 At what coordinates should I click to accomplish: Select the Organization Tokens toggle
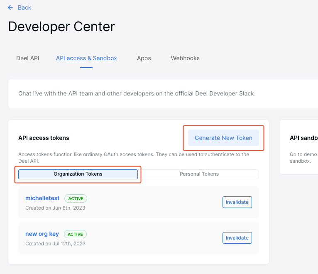click(x=78, y=174)
